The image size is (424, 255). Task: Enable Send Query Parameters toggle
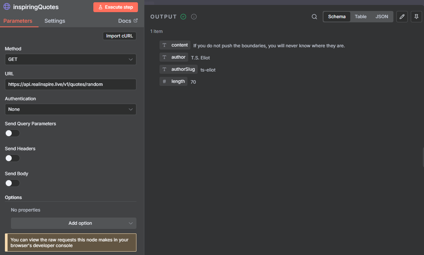tap(12, 133)
